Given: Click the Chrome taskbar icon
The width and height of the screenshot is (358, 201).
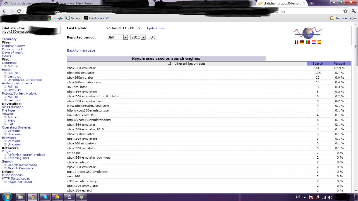Looking at the screenshot, I should click(33, 197).
